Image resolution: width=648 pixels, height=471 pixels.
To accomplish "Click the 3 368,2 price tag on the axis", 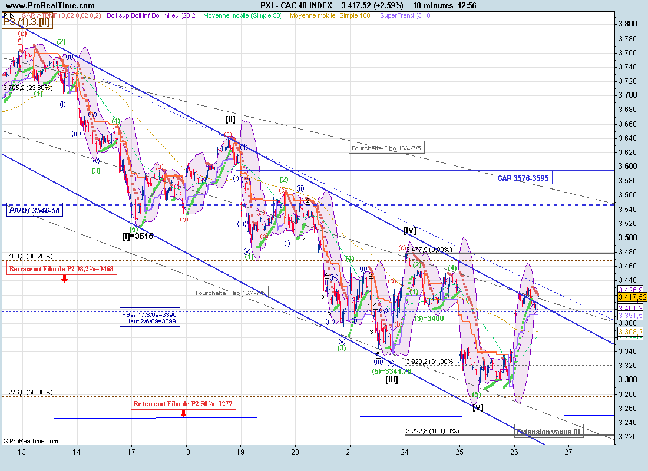I will (x=631, y=332).
